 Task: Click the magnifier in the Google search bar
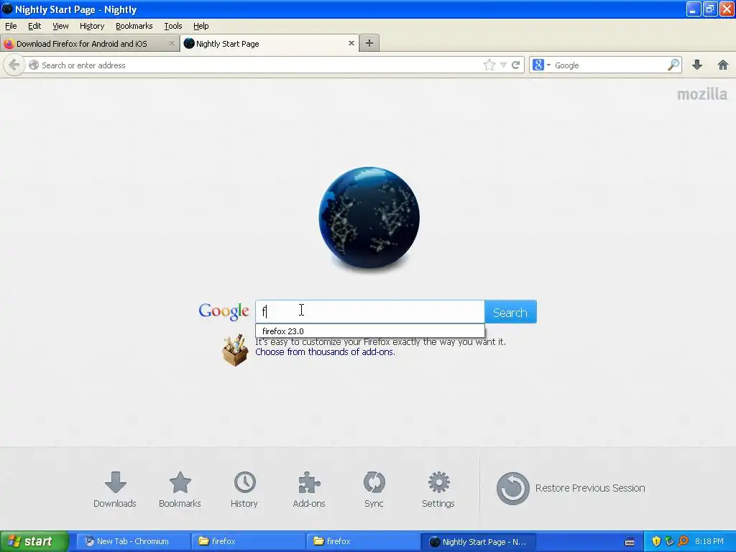coord(673,65)
